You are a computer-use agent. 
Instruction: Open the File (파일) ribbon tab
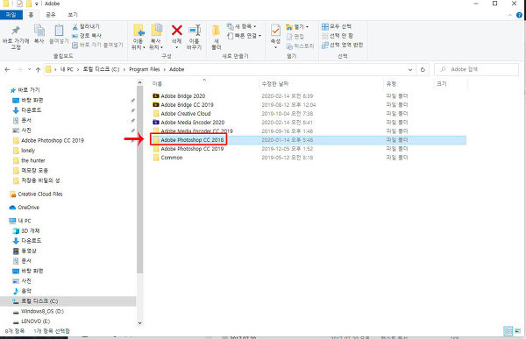[x=11, y=15]
